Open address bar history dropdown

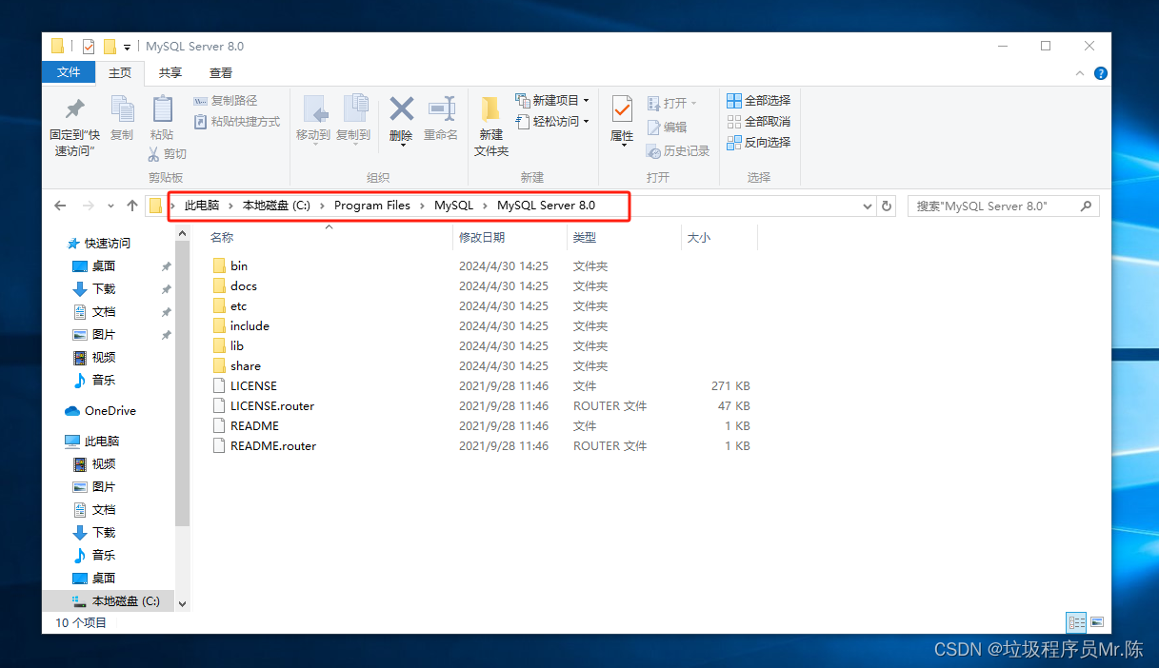click(867, 206)
